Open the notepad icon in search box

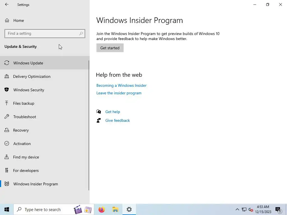[88, 210]
